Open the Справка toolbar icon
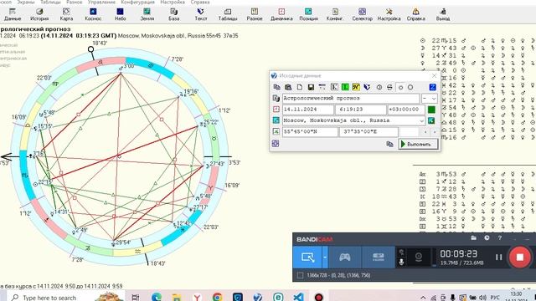The width and height of the screenshot is (536, 301). 415,15
